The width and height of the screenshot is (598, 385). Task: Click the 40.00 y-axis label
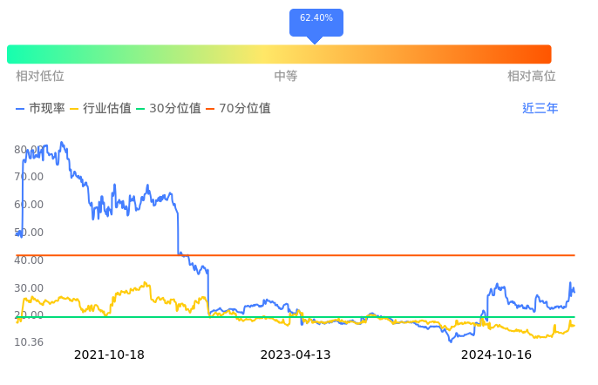(x=29, y=260)
